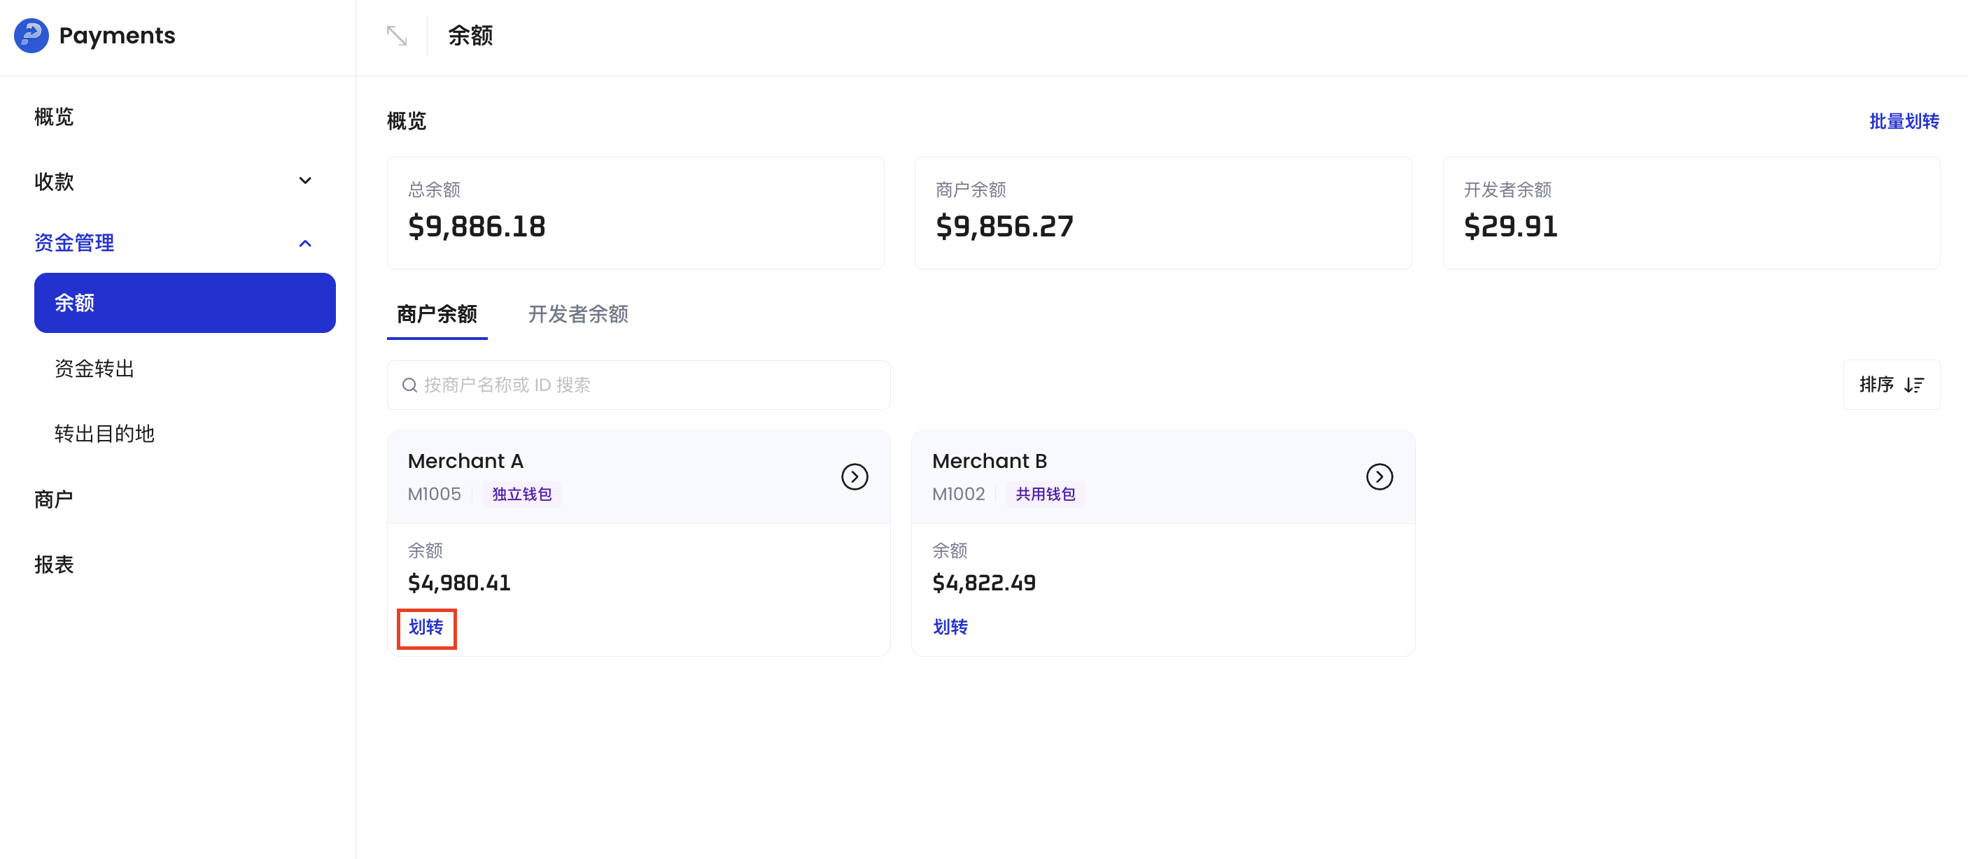Viewport: 1968px width, 859px height.
Task: Open the 报表 sidebar item
Action: [x=53, y=565]
